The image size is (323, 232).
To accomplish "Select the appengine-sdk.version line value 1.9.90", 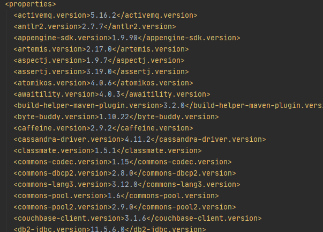I will [x=125, y=38].
